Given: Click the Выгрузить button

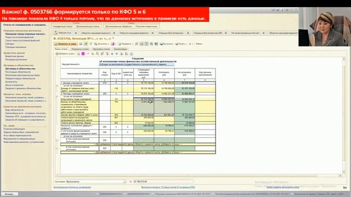Looking at the screenshot, I should pos(166,44).
